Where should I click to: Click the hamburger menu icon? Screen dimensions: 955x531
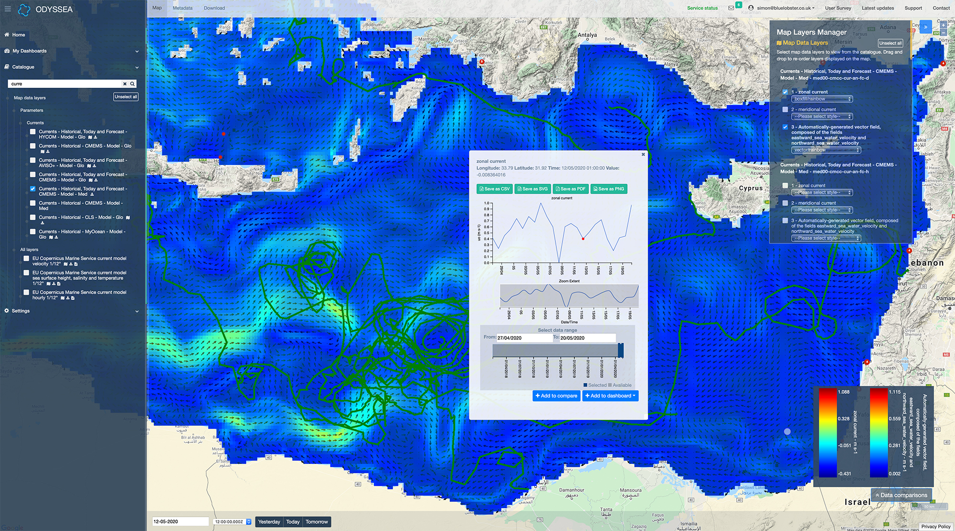tap(7, 9)
